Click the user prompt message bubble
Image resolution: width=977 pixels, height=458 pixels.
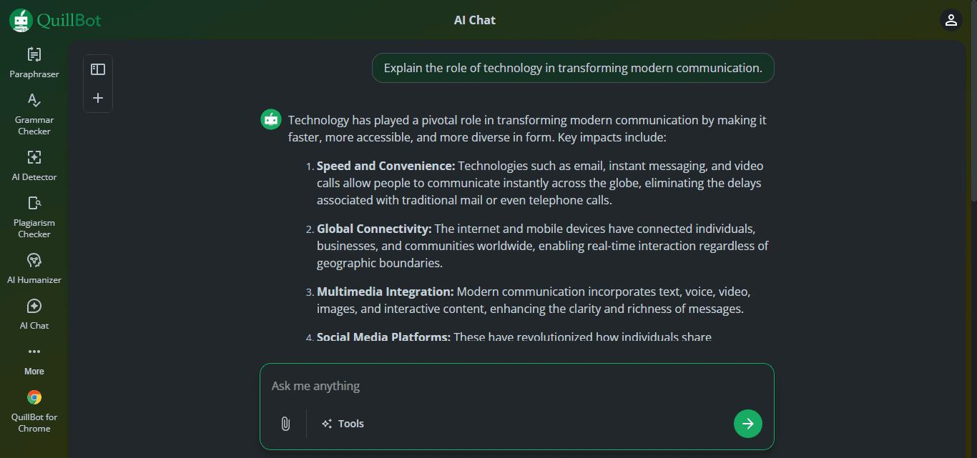[573, 68]
